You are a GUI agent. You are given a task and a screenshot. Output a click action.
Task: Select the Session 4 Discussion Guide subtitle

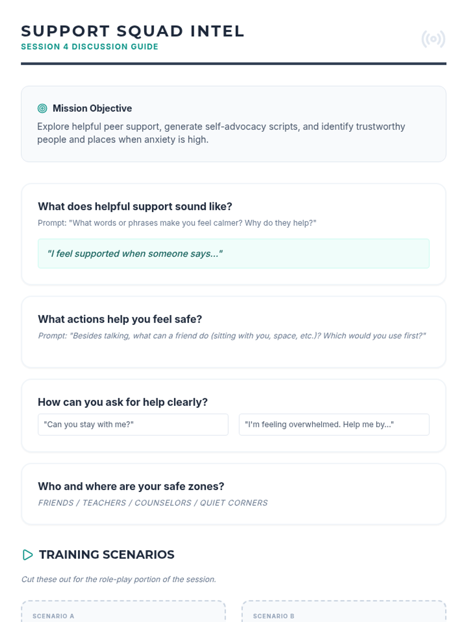click(x=90, y=47)
